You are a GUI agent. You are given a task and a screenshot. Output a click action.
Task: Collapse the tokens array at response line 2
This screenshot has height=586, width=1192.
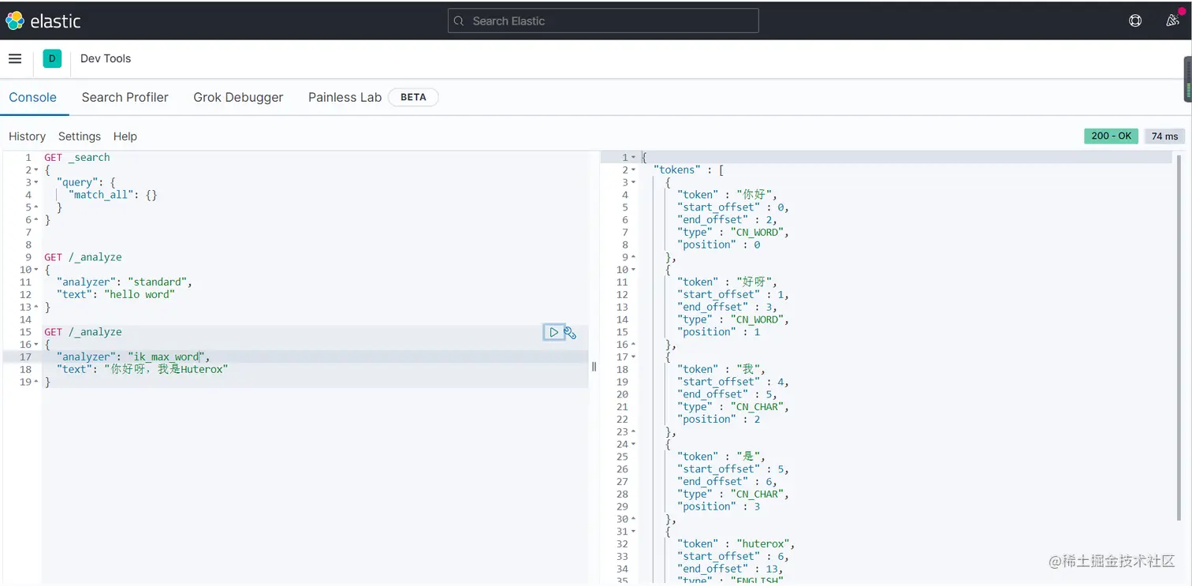(x=634, y=170)
